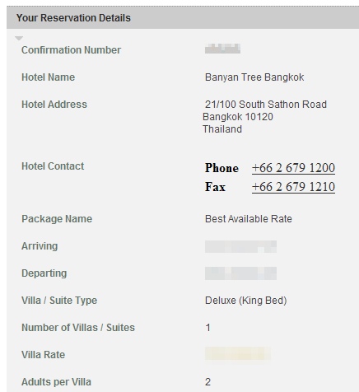Screen dimensions: 359x392
Task: Select the Best Available Rate package text
Action: click(x=249, y=219)
